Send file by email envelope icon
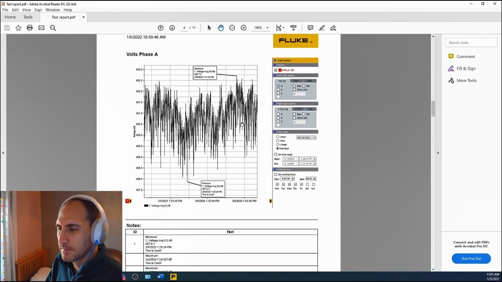The width and height of the screenshot is (502, 282). click(x=41, y=28)
